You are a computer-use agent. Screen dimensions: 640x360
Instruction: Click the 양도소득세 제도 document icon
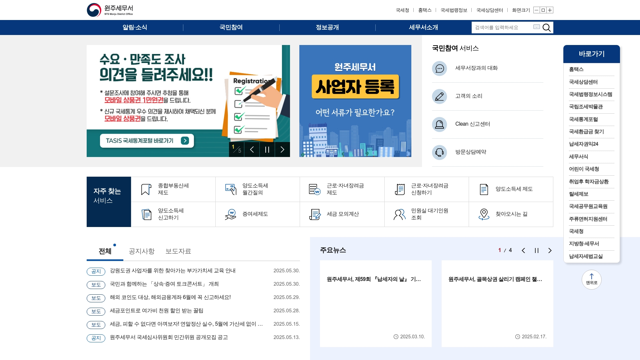(x=484, y=189)
